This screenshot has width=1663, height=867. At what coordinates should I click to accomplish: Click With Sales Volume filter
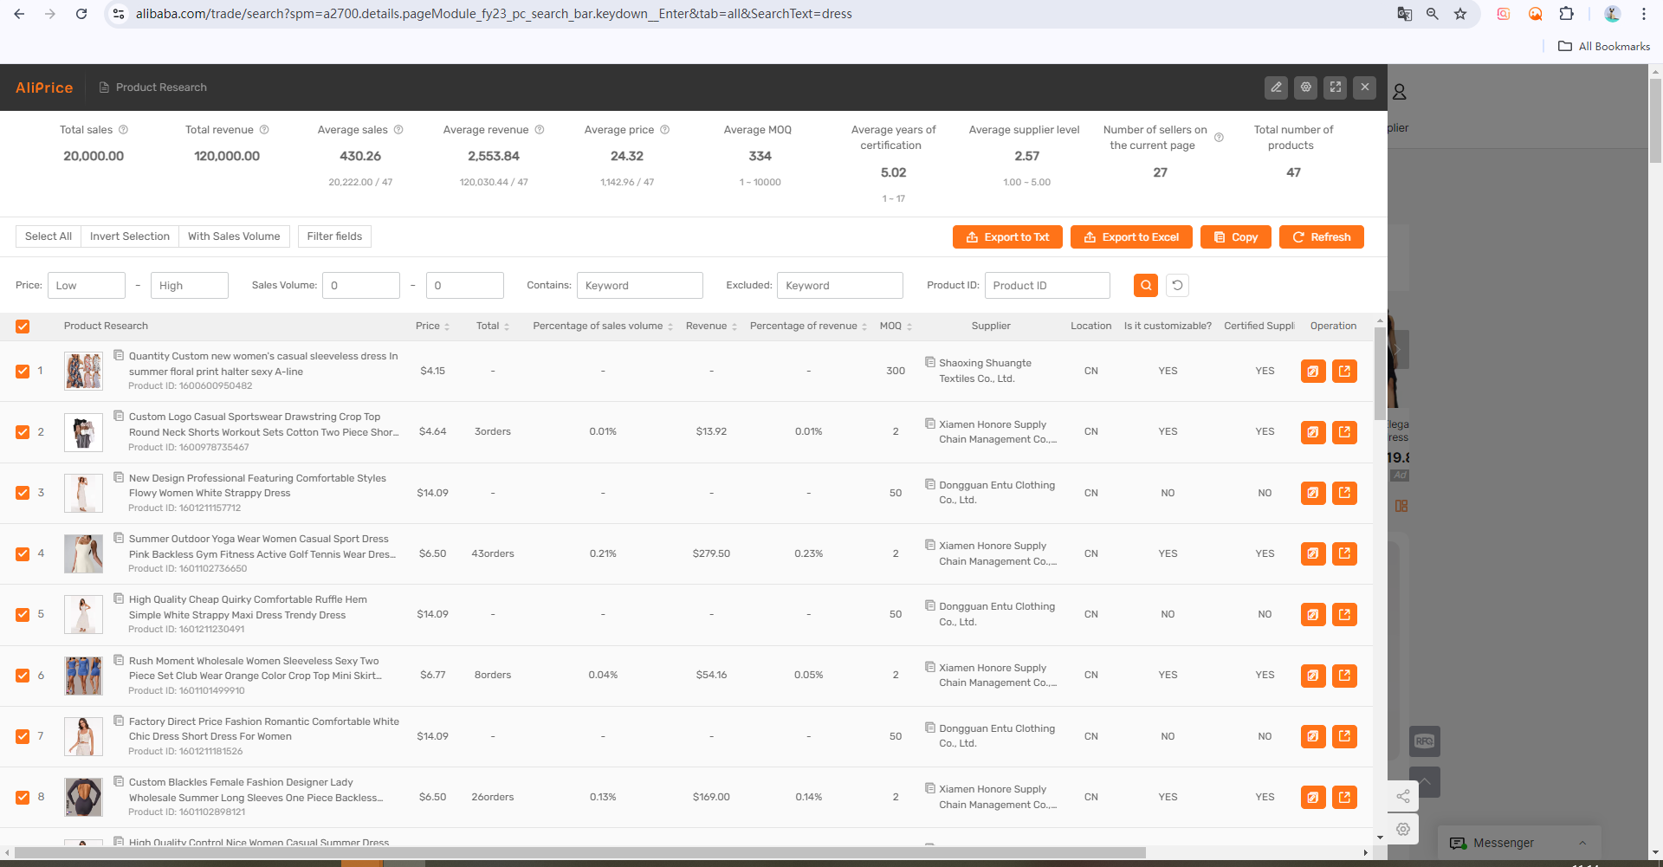point(234,236)
